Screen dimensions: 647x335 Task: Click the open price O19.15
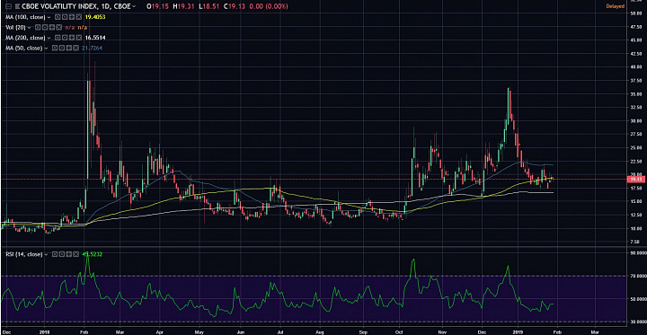pyautogui.click(x=157, y=6)
